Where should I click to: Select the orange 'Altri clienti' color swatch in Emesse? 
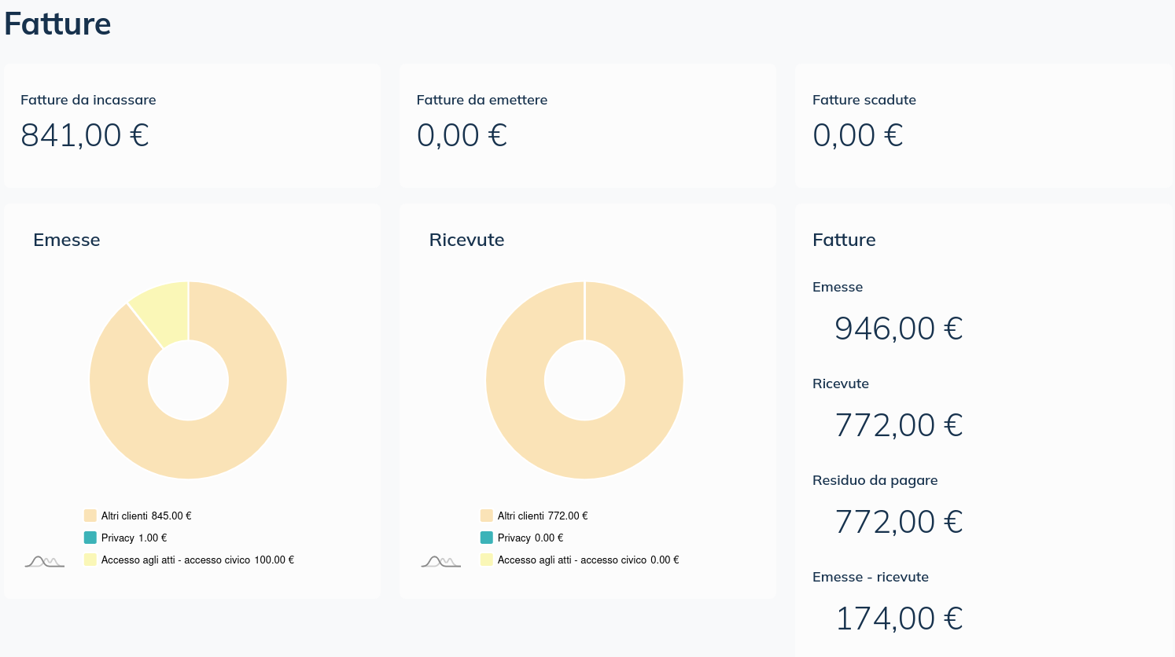[89, 516]
